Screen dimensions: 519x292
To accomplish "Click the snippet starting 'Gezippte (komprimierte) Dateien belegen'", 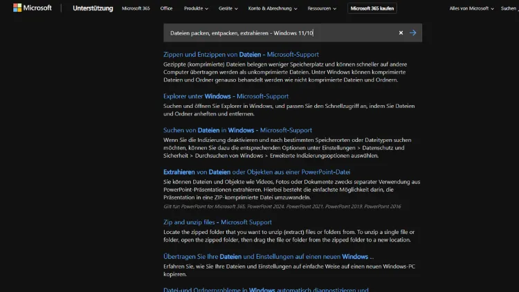I will pos(285,72).
